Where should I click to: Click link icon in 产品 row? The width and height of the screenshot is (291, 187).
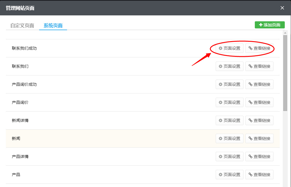point(250,175)
